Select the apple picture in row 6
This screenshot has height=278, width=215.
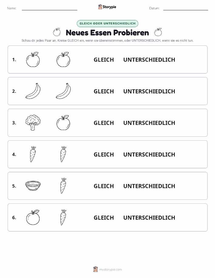(x=33, y=217)
